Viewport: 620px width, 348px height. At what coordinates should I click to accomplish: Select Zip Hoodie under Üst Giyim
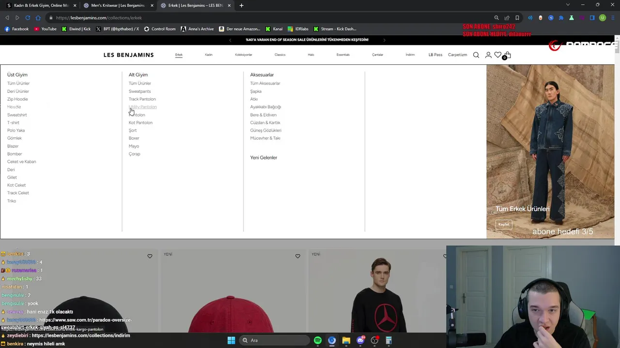(17, 99)
